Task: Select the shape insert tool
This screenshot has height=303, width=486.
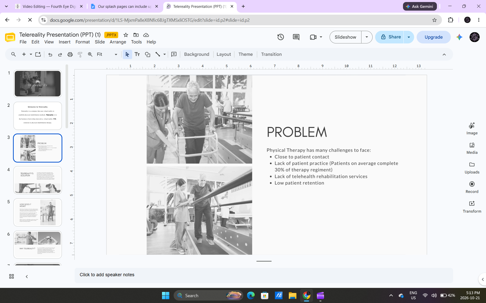Action: point(148,54)
